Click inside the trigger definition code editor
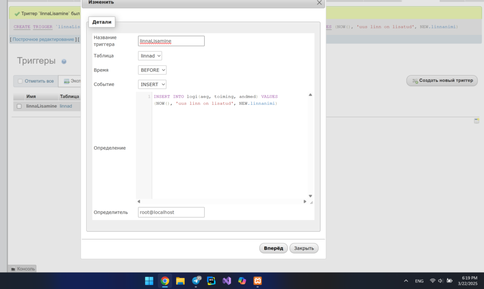484x289 pixels. click(x=230, y=145)
